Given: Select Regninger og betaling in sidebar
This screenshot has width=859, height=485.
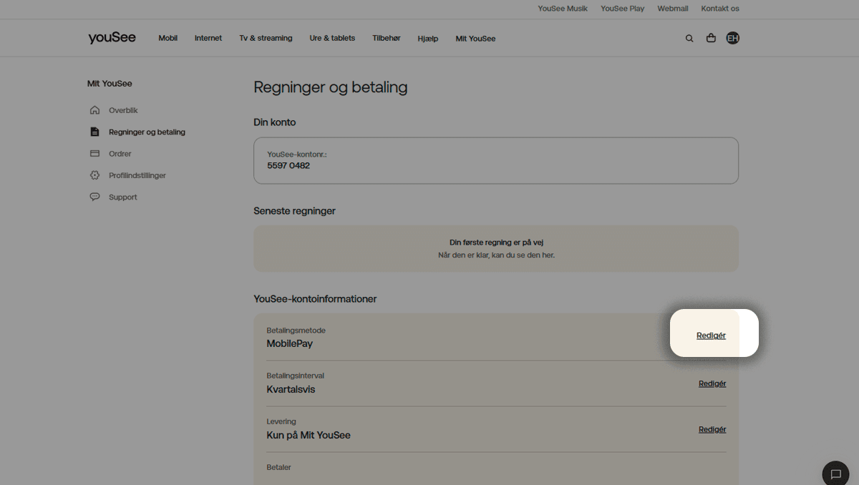Looking at the screenshot, I should pyautogui.click(x=147, y=132).
